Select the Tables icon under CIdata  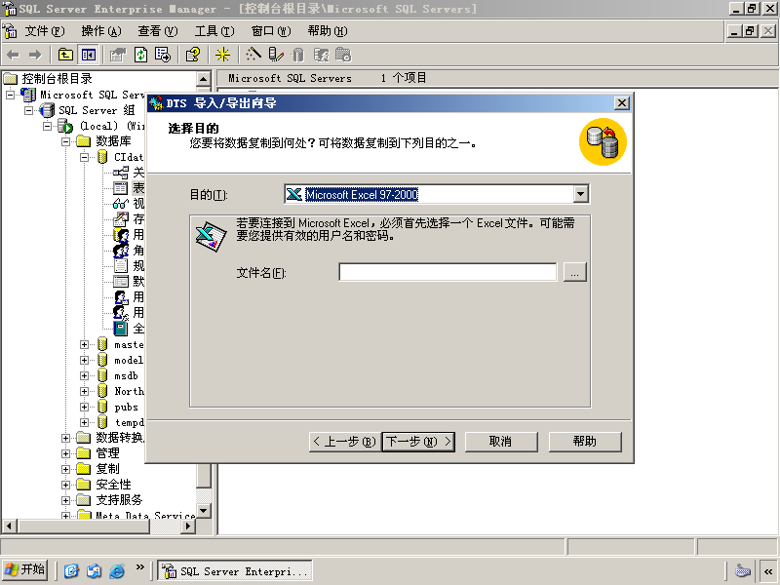[x=120, y=188]
